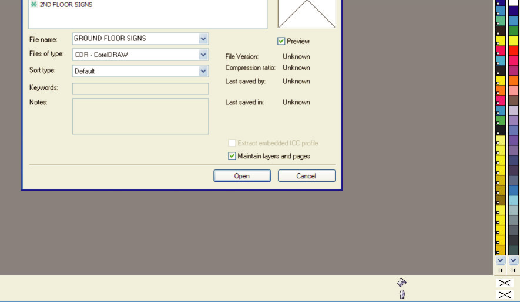
Task: Click the Keywords input field
Action: 140,89
